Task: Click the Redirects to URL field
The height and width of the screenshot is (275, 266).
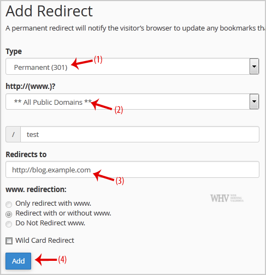Action: pos(132,169)
